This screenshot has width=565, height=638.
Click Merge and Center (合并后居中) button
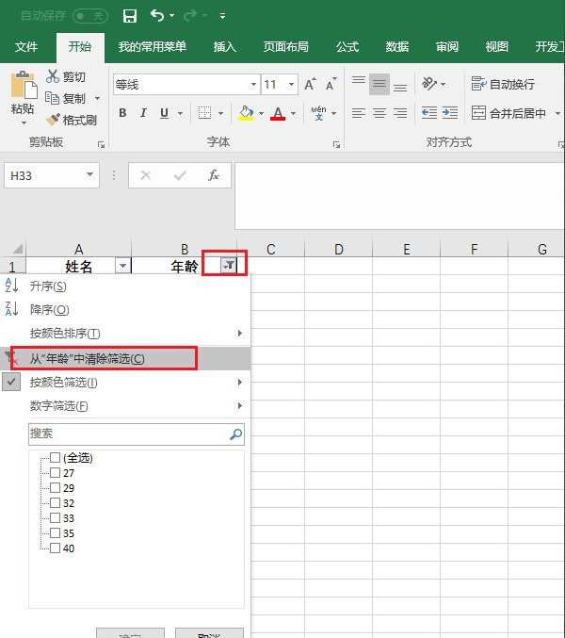click(508, 113)
